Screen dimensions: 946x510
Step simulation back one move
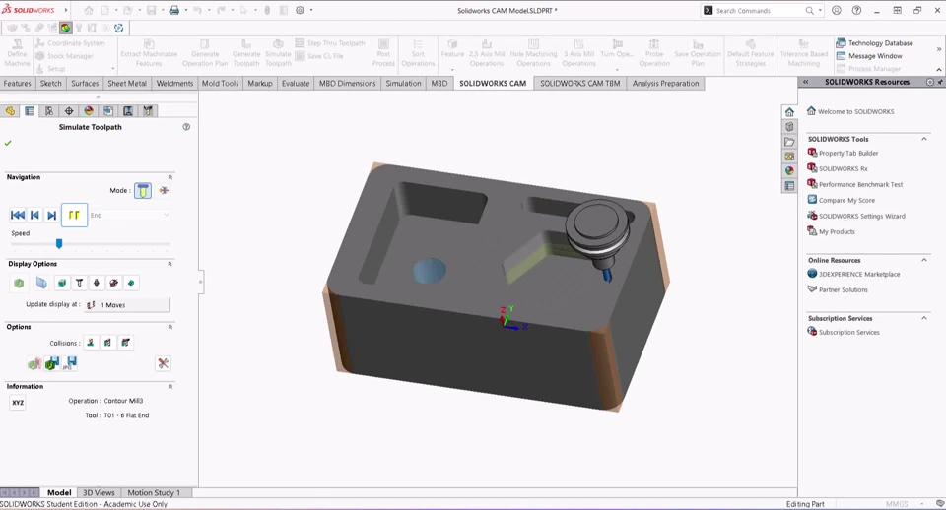pyautogui.click(x=35, y=215)
